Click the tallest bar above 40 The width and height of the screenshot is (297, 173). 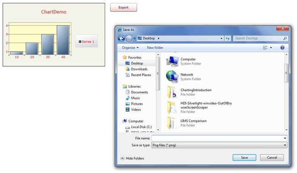pyautogui.click(x=63, y=40)
